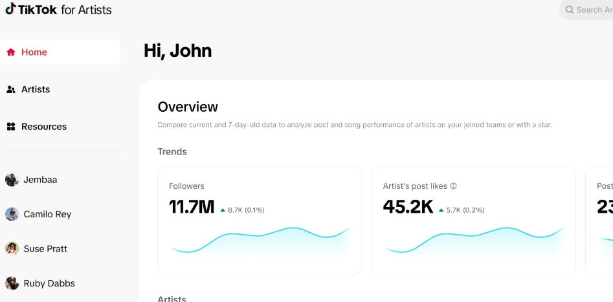Click Camilo Rey's profile avatar
This screenshot has height=302, width=613.
(x=12, y=214)
